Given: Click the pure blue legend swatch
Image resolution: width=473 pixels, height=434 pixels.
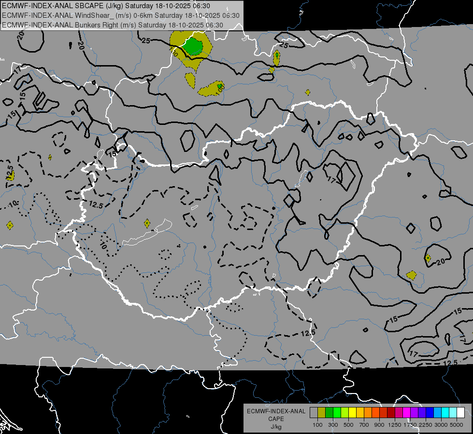Looking at the screenshot, I should 430,412.
